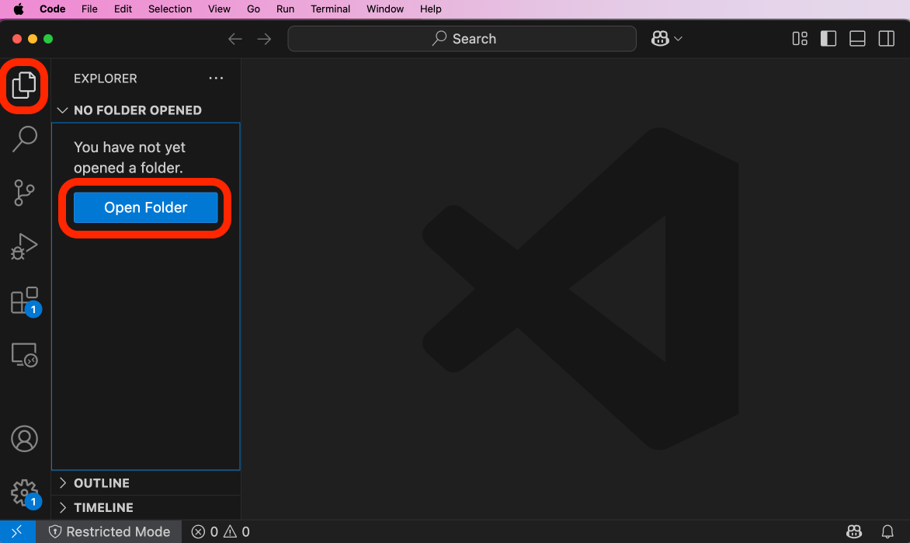The image size is (910, 543).
Task: Click the Open Folder button
Action: click(x=146, y=207)
